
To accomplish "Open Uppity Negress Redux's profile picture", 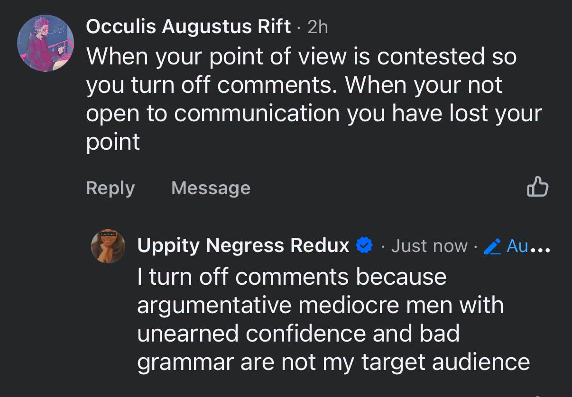I will click(108, 246).
